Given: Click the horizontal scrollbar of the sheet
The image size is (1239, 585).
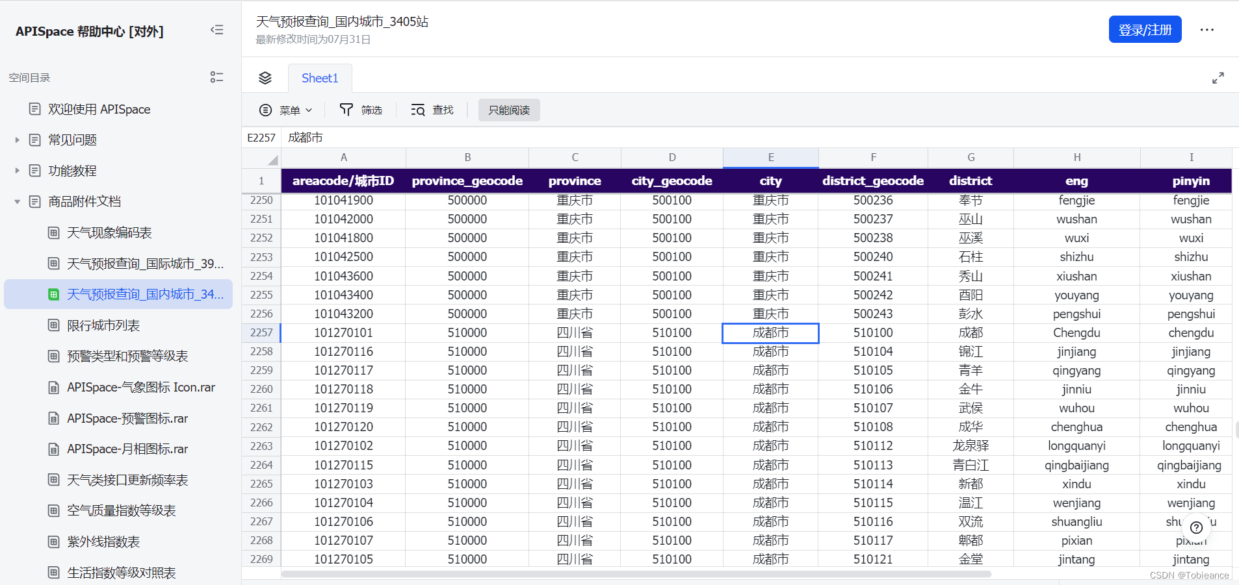Looking at the screenshot, I should click(636, 574).
